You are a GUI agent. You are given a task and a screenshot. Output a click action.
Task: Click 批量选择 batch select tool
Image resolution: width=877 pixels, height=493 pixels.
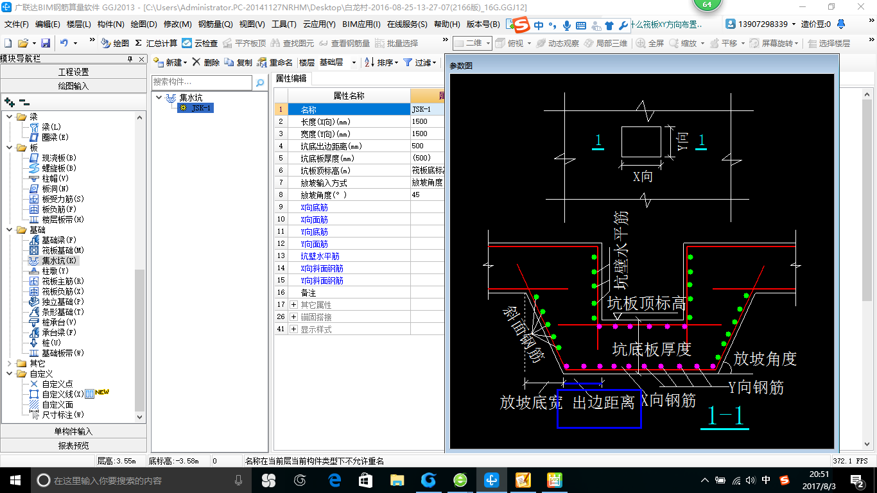396,43
